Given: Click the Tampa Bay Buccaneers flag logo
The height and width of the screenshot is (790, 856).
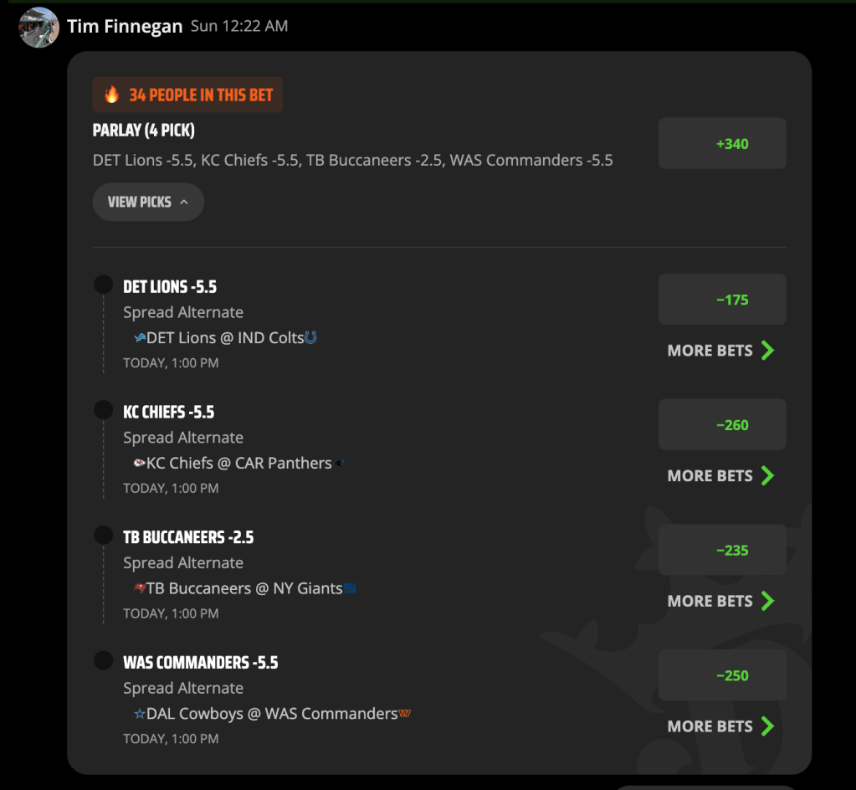Looking at the screenshot, I should 140,588.
